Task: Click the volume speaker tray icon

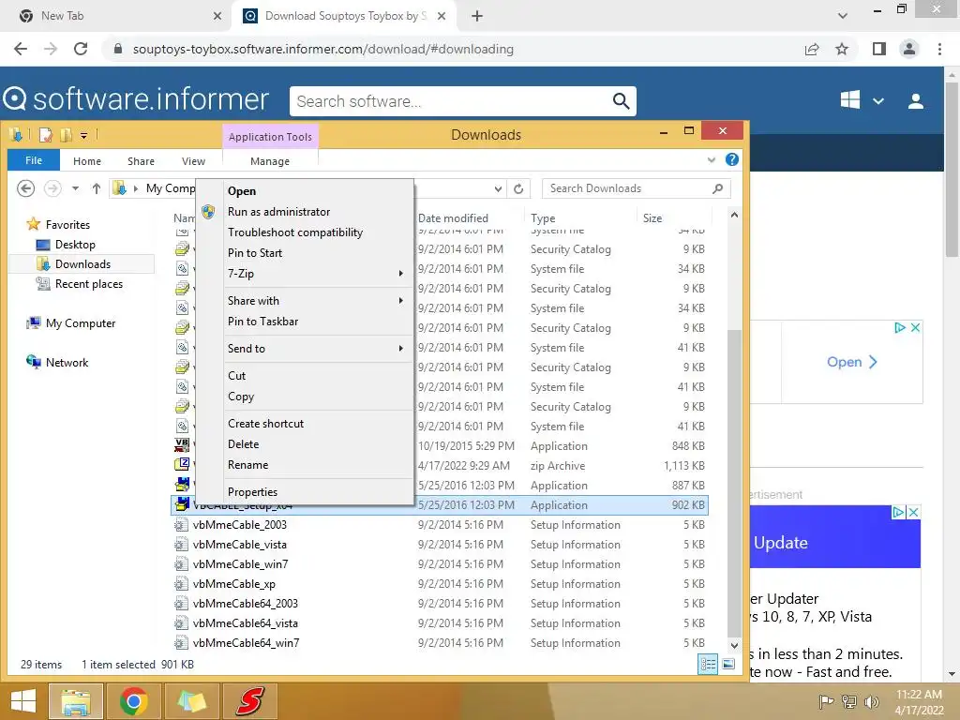Action: tap(871, 701)
